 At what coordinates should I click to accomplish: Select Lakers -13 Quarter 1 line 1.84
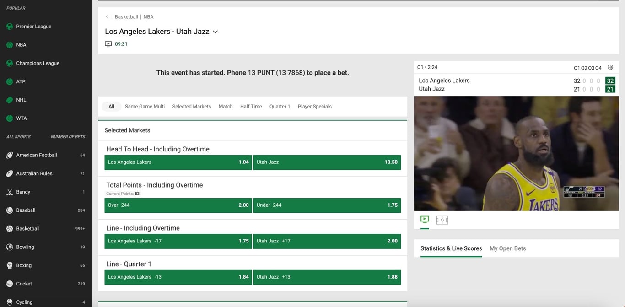pyautogui.click(x=178, y=277)
